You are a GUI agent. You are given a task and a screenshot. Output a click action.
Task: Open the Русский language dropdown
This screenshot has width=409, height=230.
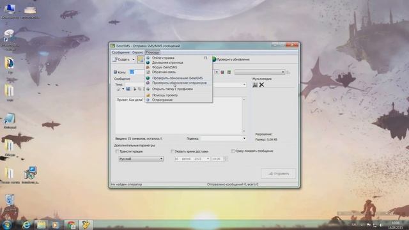(x=141, y=159)
